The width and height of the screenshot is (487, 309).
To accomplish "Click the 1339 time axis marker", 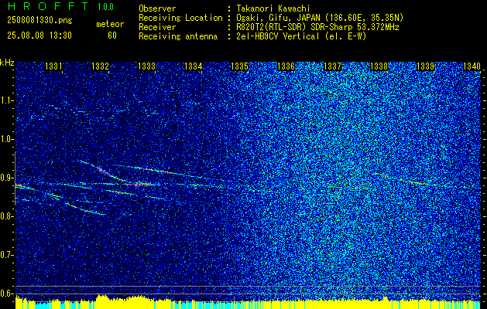I will pyautogui.click(x=426, y=66).
